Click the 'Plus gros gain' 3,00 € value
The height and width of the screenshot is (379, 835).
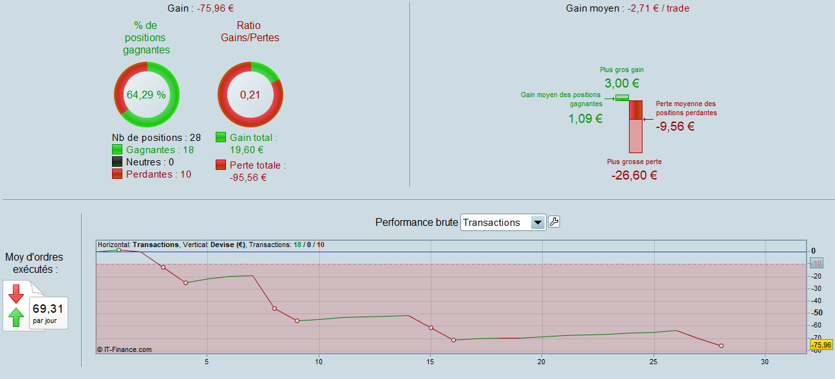(622, 83)
